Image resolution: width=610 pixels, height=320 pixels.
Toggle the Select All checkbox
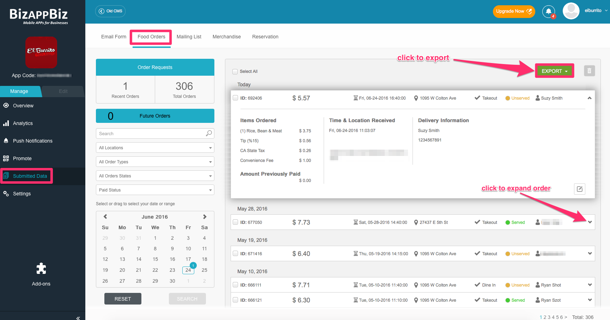pyautogui.click(x=235, y=71)
